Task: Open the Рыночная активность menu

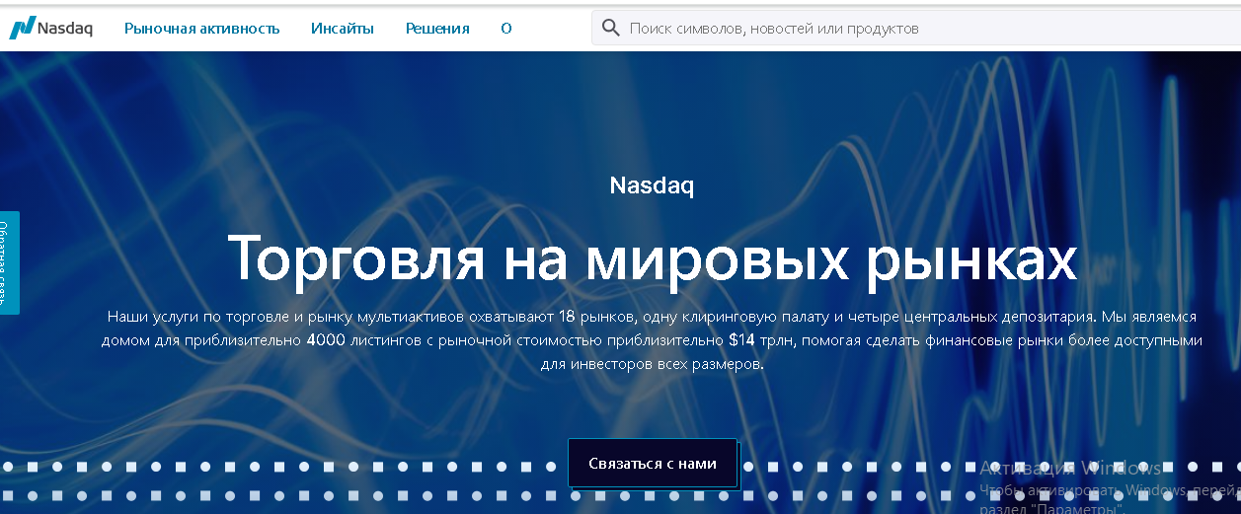Action: coord(202,29)
